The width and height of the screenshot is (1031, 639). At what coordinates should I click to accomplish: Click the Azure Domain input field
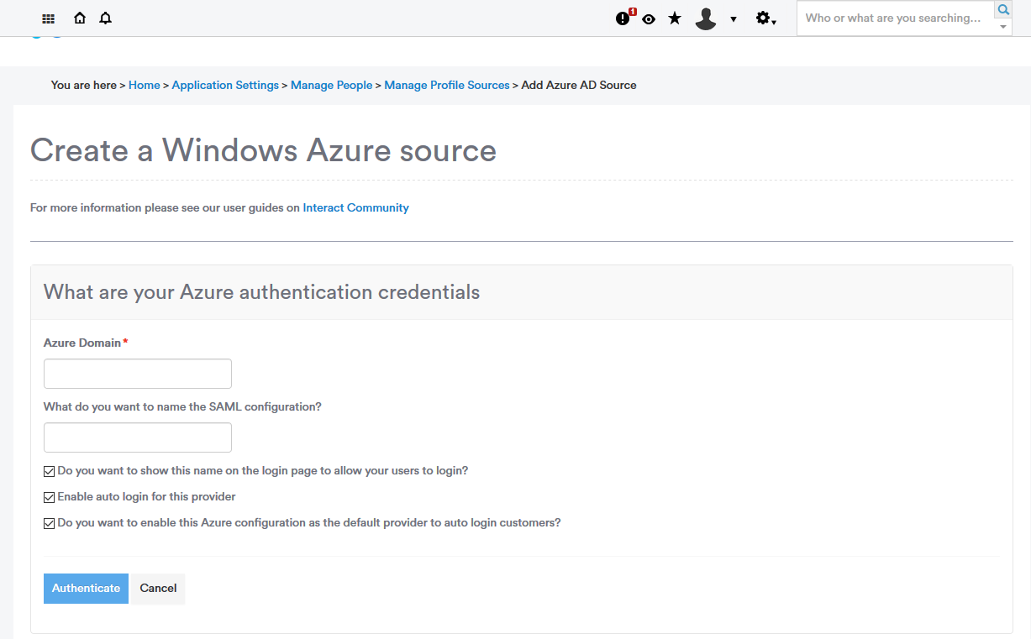(138, 374)
